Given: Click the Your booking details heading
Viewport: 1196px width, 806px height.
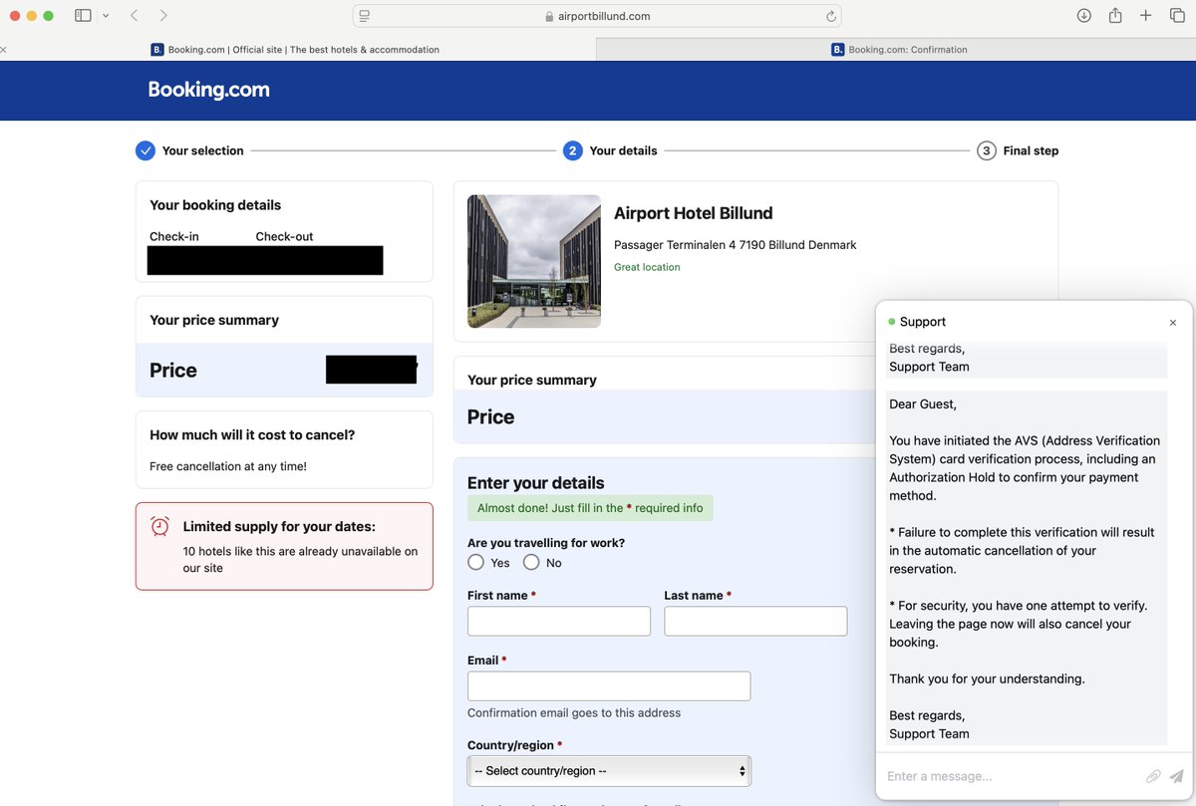Looking at the screenshot, I should click(x=215, y=205).
